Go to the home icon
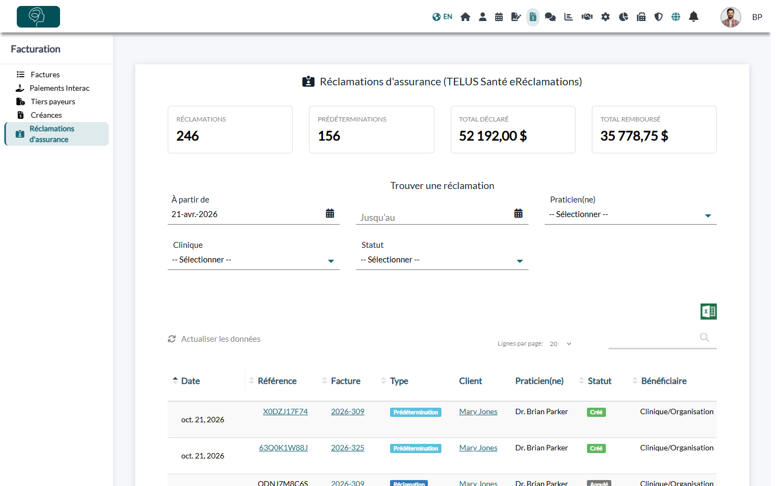779x486 pixels. point(465,17)
